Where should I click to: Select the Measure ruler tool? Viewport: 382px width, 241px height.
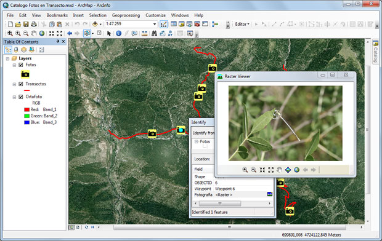tap(144, 33)
